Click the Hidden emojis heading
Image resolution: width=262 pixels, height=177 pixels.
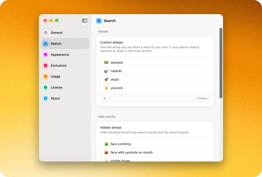pyautogui.click(x=111, y=128)
